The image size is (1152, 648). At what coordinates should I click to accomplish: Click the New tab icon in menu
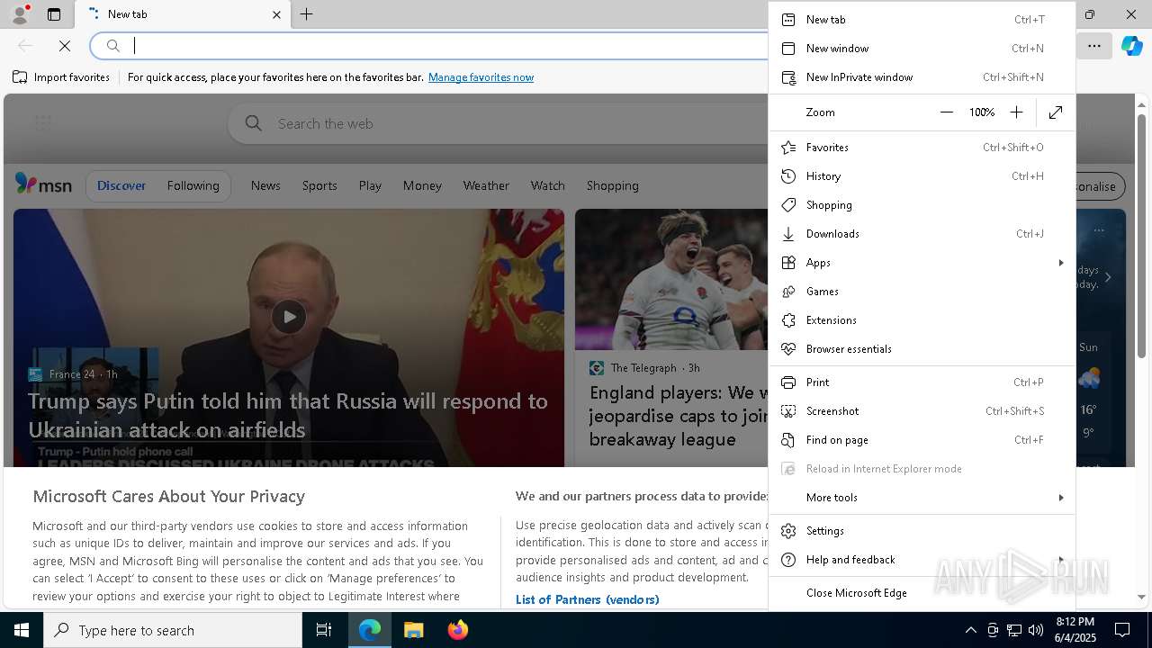788,20
